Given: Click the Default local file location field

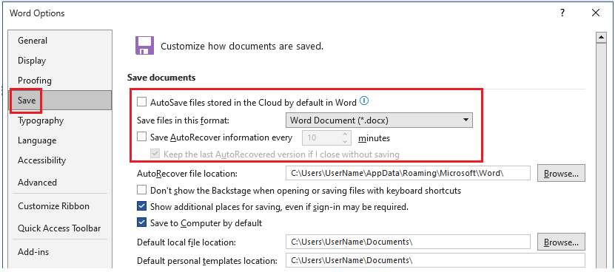Looking at the screenshot, I should point(408,242).
